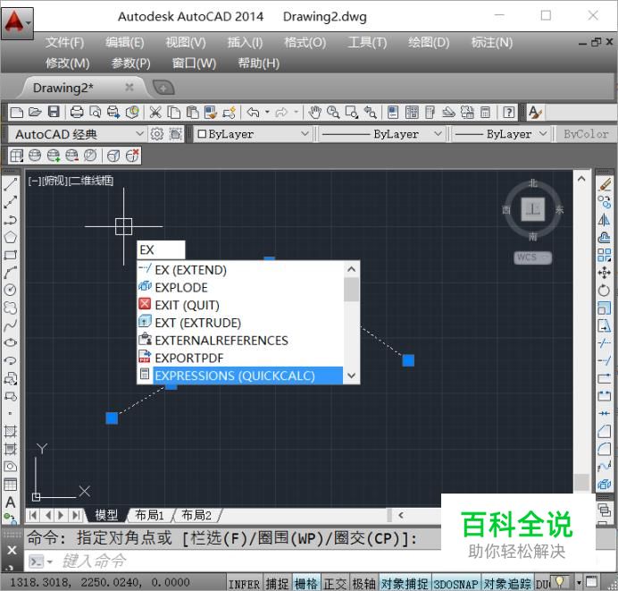
Task: Select the Line draw tool
Action: pos(10,184)
